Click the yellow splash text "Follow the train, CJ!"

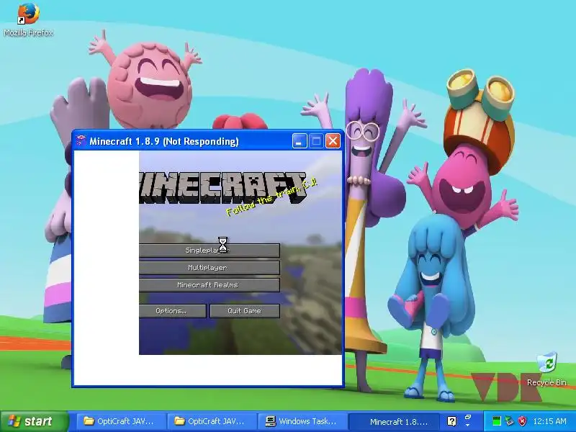(272, 197)
